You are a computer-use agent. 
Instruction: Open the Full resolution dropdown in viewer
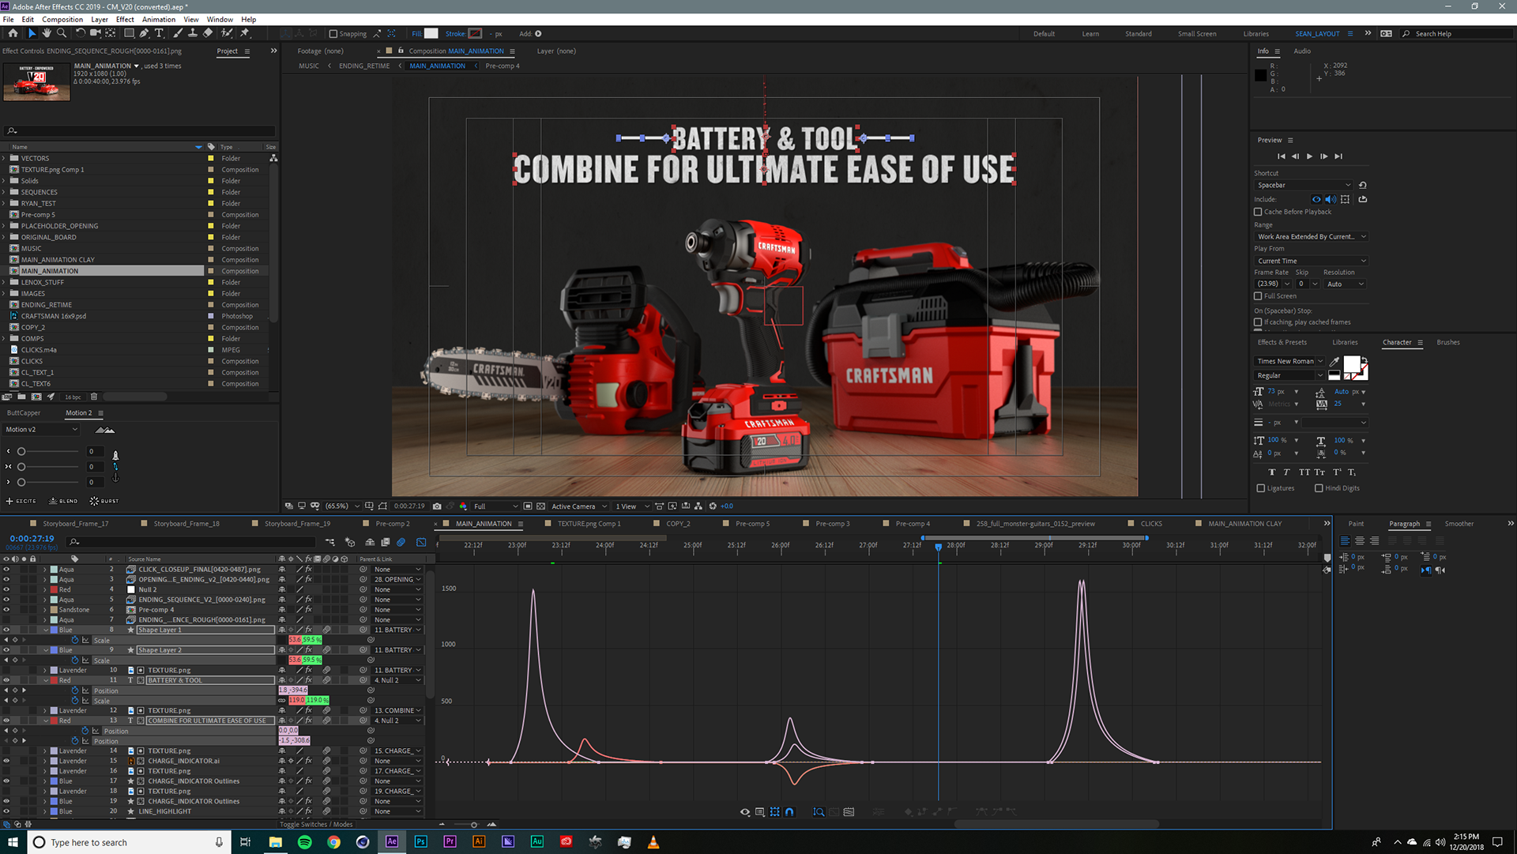pyautogui.click(x=495, y=506)
